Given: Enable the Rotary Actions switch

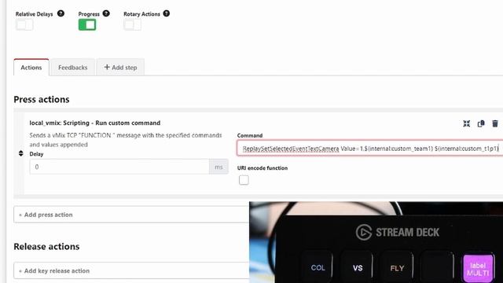Looking at the screenshot, I should tap(133, 24).
